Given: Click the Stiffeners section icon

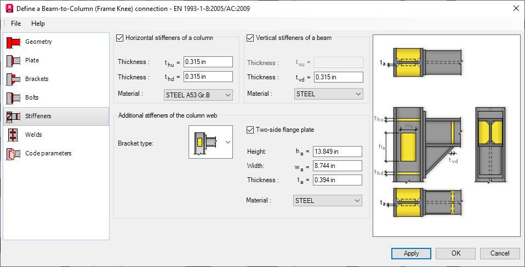Looking at the screenshot, I should tap(13, 117).
